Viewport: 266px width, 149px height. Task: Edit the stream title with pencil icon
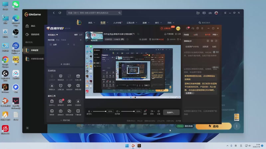138,34
